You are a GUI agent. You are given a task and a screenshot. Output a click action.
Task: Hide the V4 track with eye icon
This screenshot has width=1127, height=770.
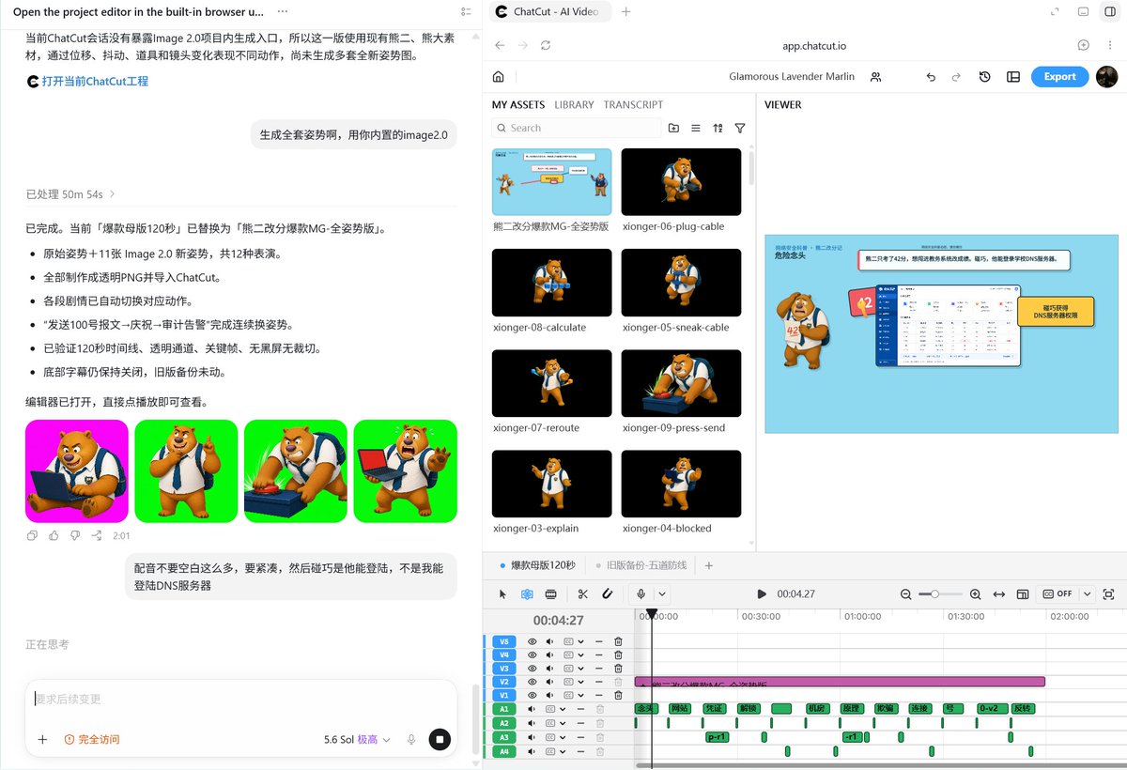pyautogui.click(x=532, y=655)
